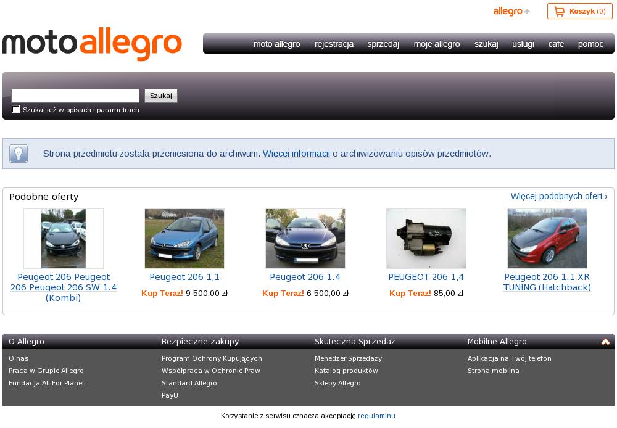The image size is (617, 428).
Task: Open Fundacja All For Planet link
Action: 46,383
